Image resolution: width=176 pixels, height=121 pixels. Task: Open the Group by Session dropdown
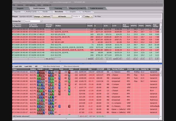pos(41,21)
